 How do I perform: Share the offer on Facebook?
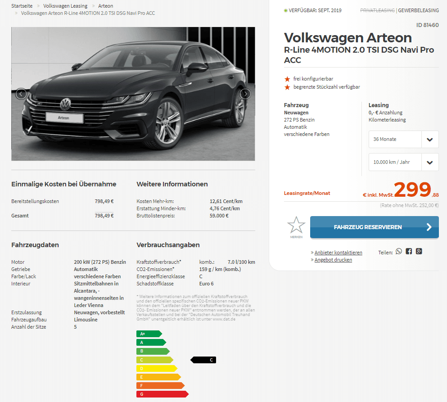[x=409, y=251]
